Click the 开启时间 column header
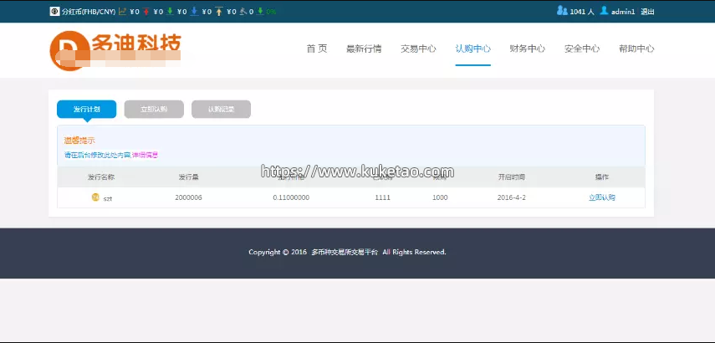Image resolution: width=715 pixels, height=343 pixels. coord(511,177)
